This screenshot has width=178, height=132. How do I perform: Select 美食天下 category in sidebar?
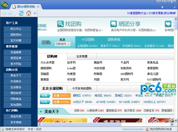click(17, 76)
